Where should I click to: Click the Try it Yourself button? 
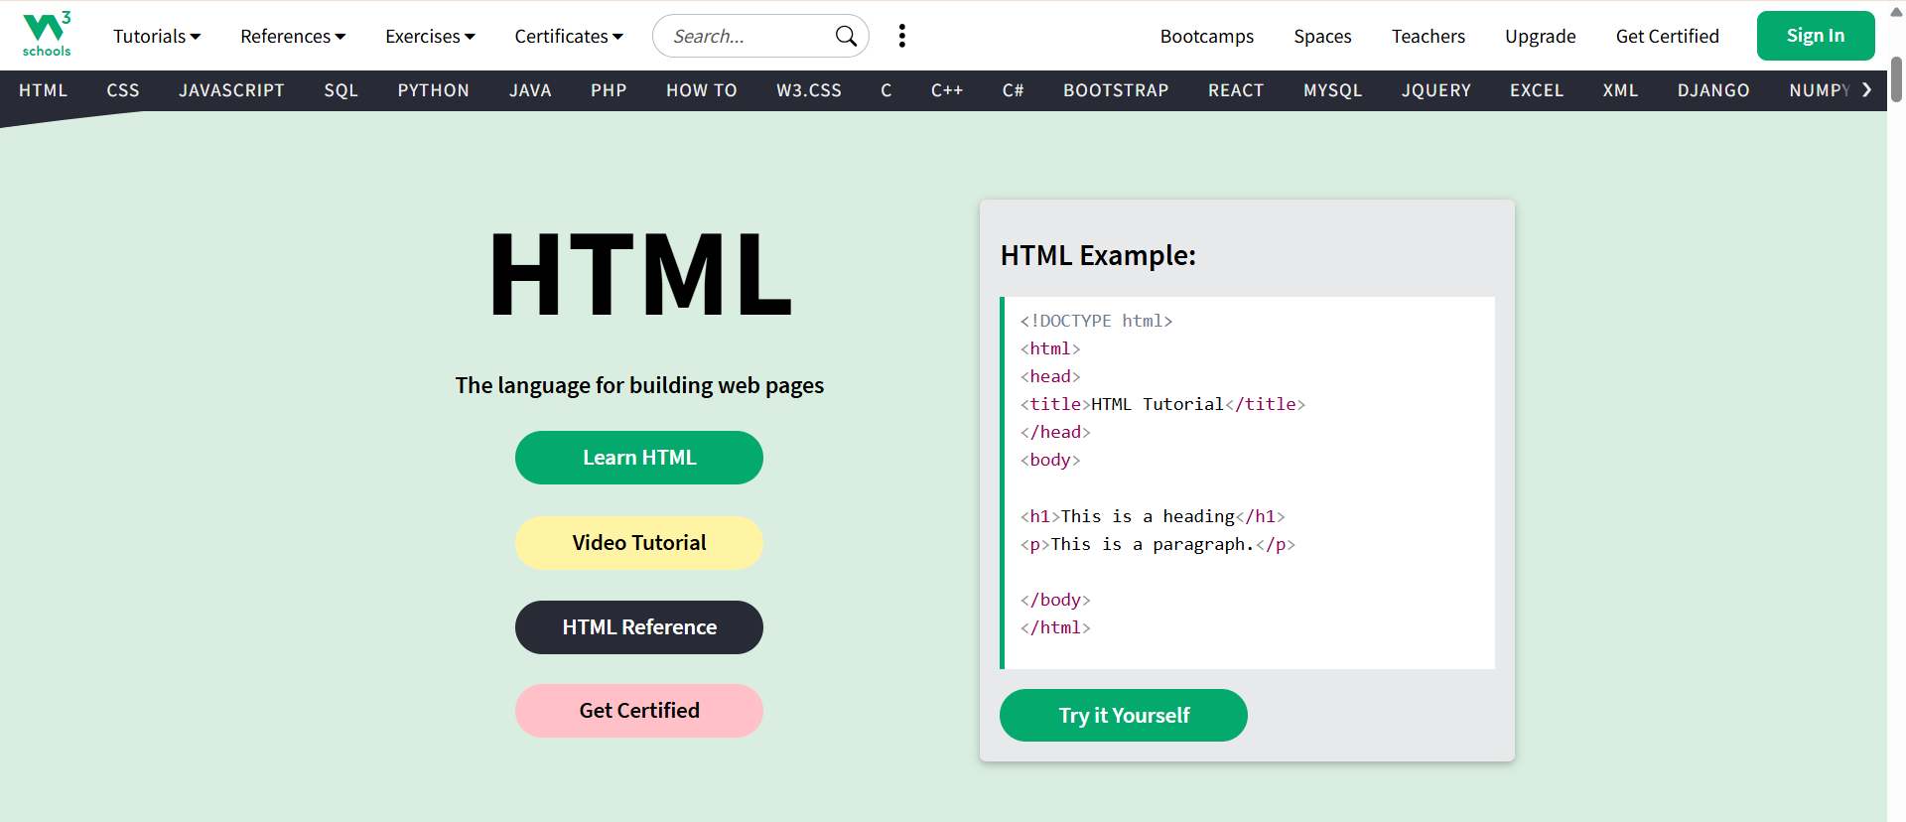click(x=1123, y=715)
